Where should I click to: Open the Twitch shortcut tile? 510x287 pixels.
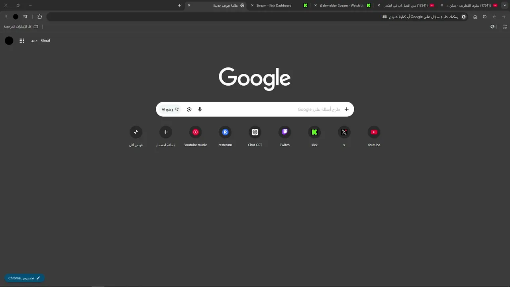point(284,137)
